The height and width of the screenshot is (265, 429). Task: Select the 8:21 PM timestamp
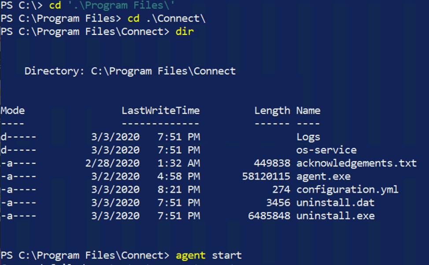pos(179,190)
